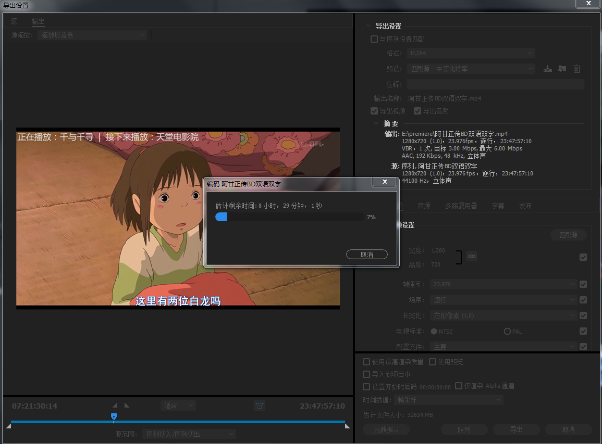The width and height of the screenshot is (602, 444).
Task: Open the H.264 format dropdown
Action: click(x=471, y=53)
